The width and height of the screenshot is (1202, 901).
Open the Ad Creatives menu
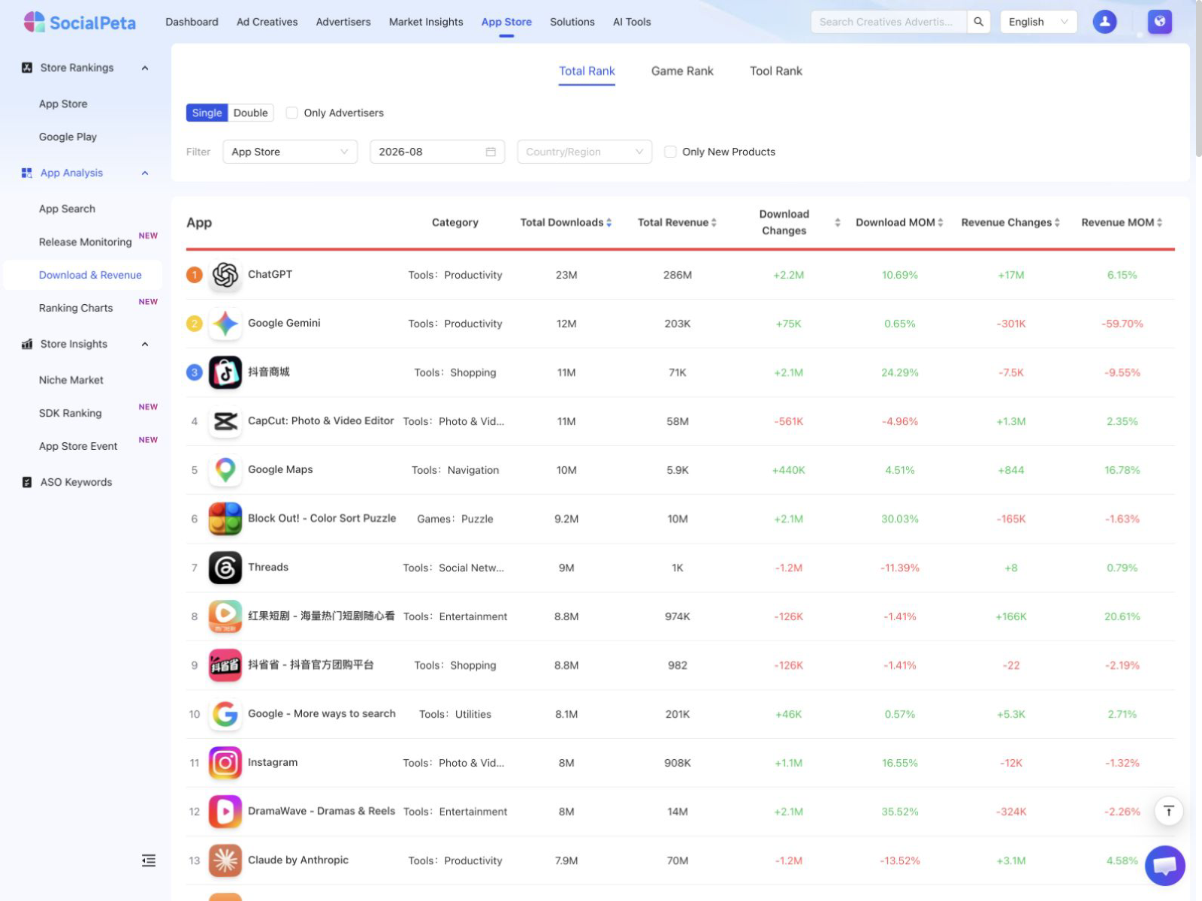(267, 22)
